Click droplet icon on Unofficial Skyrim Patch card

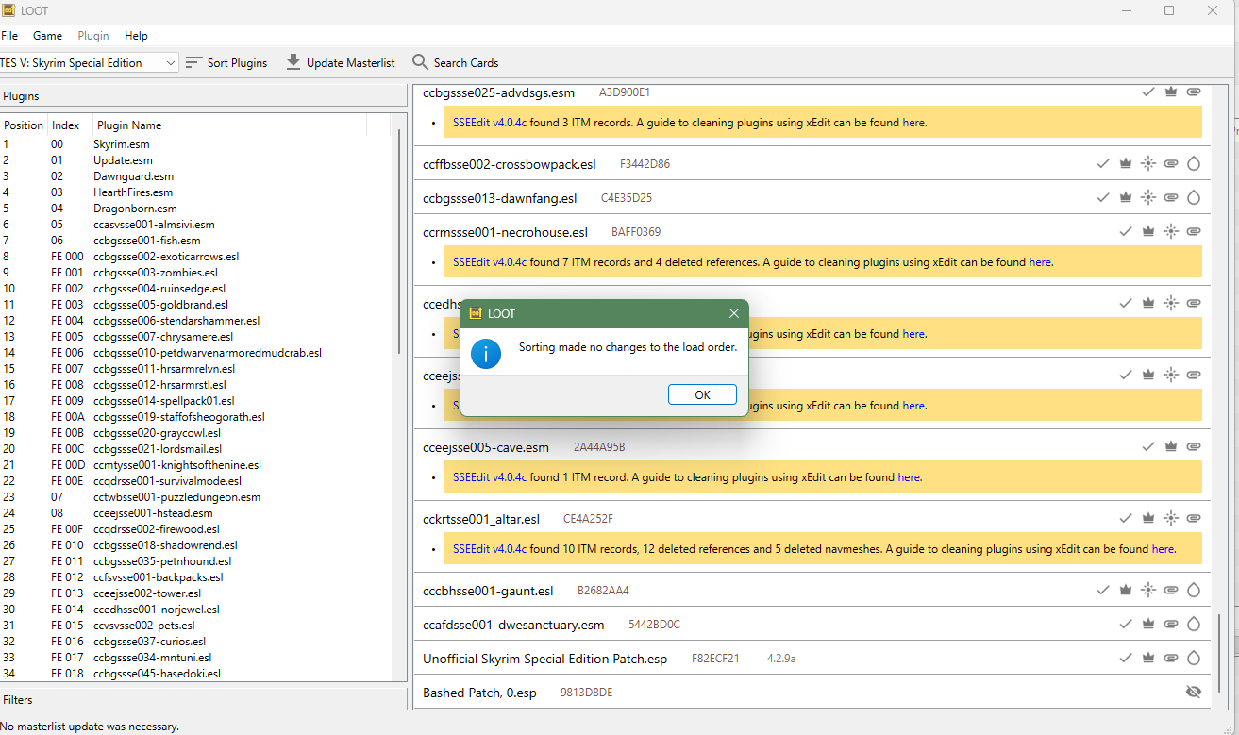(1194, 658)
